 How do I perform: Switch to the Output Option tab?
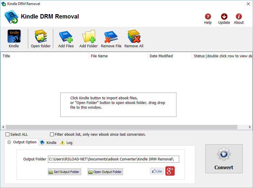click(x=22, y=142)
